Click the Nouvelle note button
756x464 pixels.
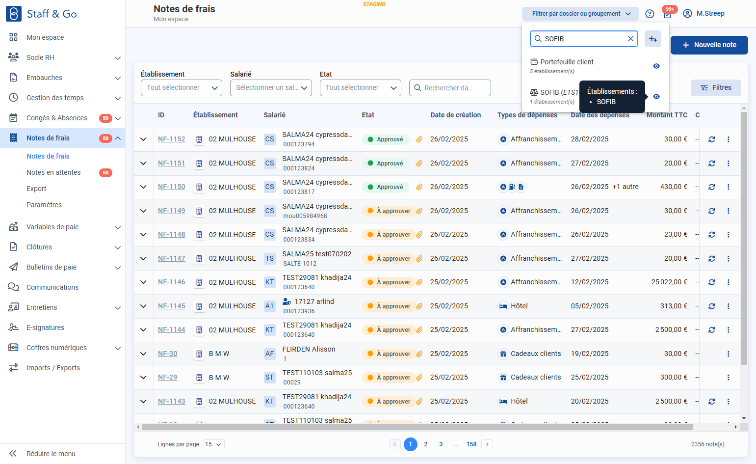[709, 45]
